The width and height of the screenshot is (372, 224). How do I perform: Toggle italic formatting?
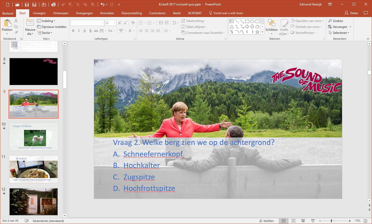click(79, 31)
